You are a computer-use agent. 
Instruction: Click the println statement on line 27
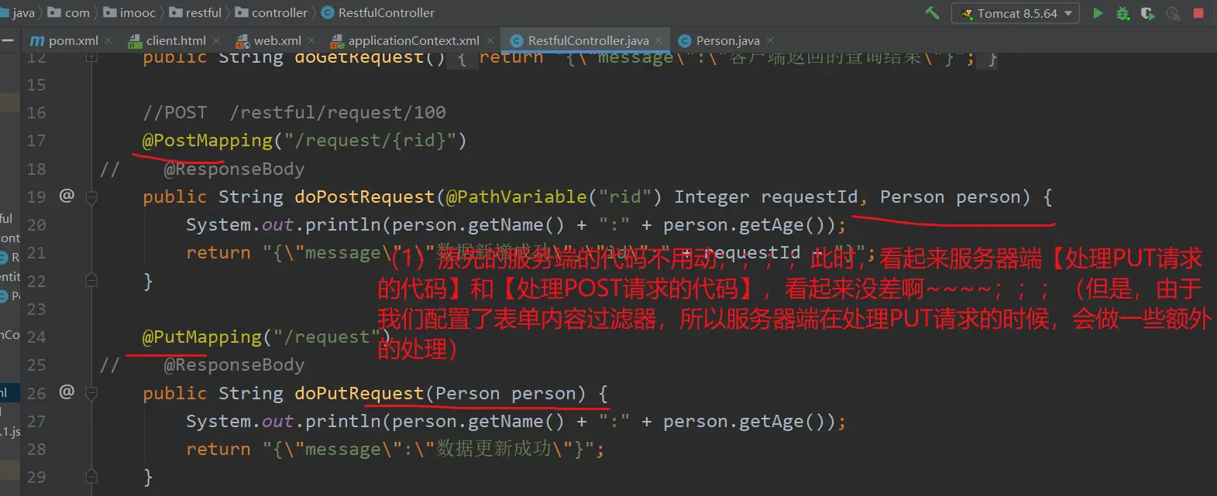tap(516, 421)
